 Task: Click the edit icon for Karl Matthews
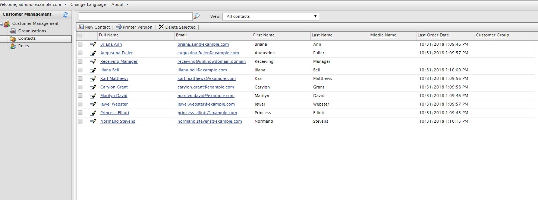[x=93, y=79]
